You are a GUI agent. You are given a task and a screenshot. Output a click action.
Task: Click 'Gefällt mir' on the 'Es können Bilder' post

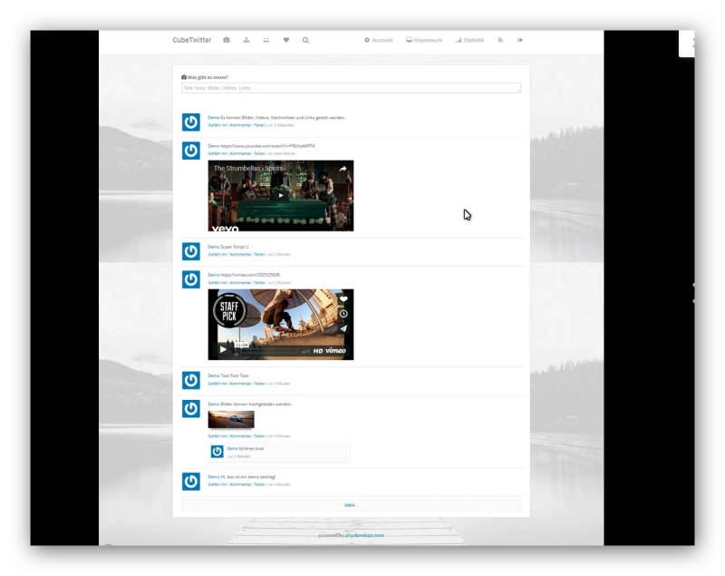click(x=217, y=125)
